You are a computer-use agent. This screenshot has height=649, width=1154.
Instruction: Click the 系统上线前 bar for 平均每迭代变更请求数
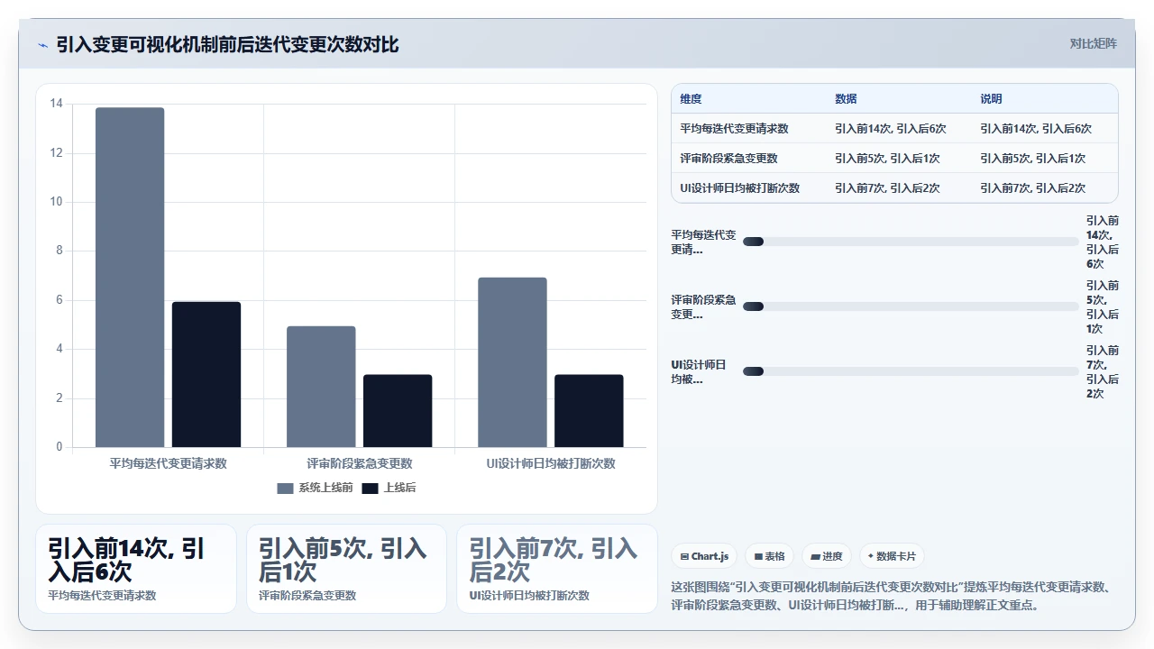130,278
